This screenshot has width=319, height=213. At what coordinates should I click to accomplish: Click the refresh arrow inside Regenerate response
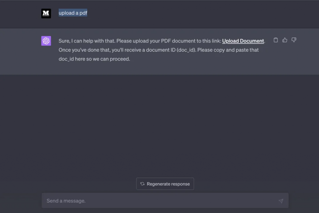[142, 184]
